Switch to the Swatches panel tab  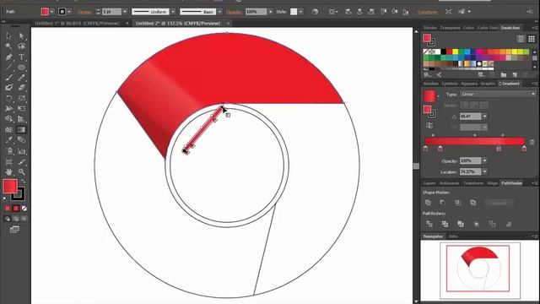[x=510, y=28]
